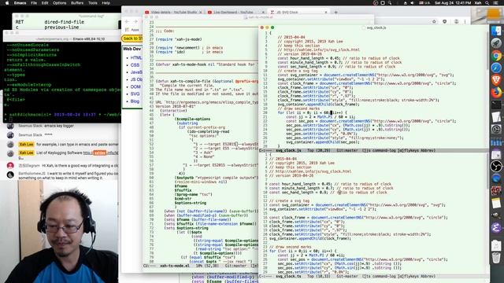Open DOM link in Web Dev list
The height and width of the screenshot is (283, 504).
pyautogui.click(x=135, y=86)
